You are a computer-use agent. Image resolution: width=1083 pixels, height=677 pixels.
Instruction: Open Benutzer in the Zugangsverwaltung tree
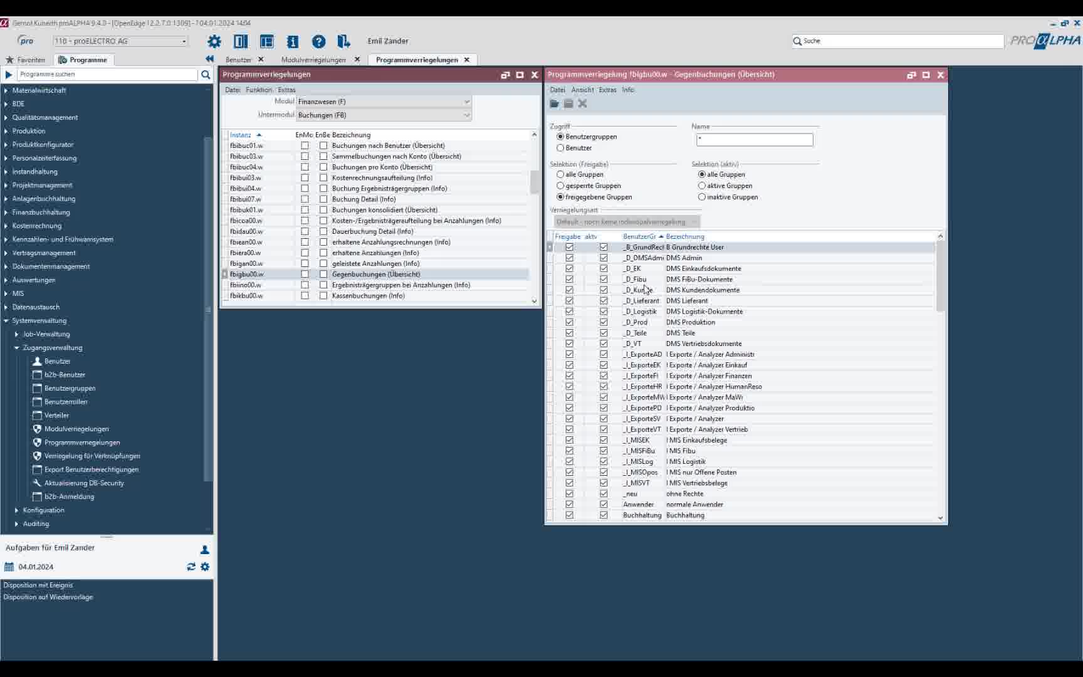coord(57,361)
